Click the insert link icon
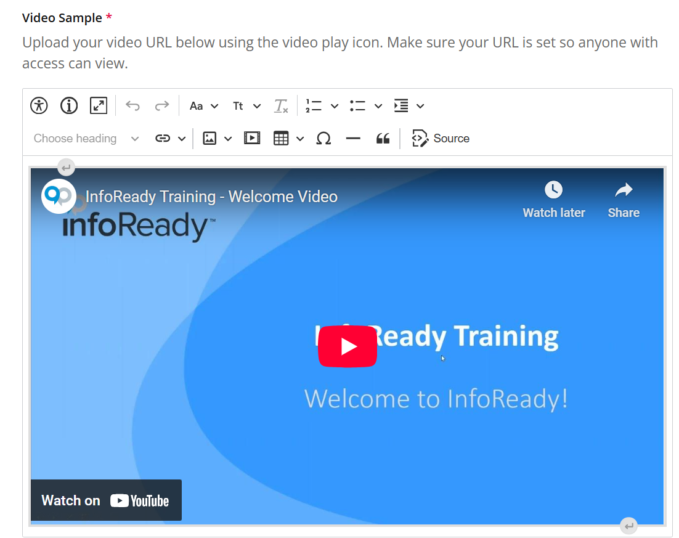 click(163, 139)
